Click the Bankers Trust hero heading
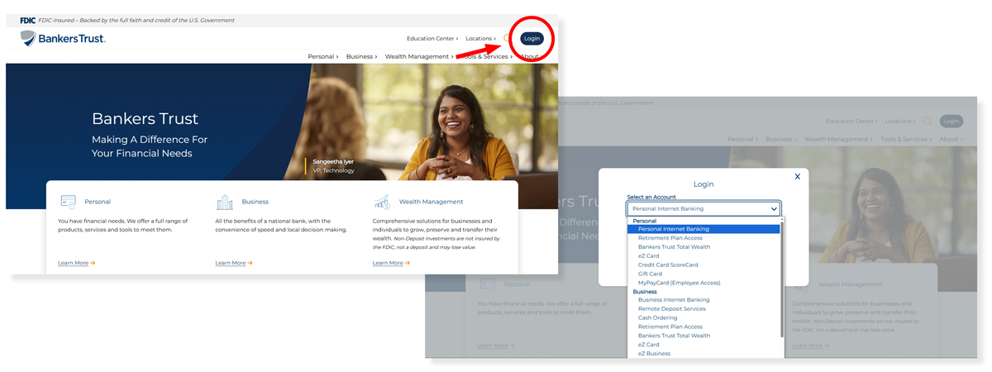The height and width of the screenshot is (372, 992). point(145,119)
